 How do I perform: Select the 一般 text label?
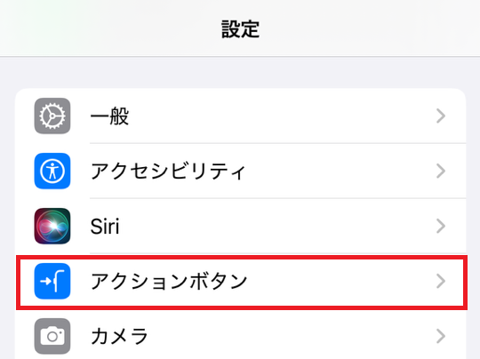tap(109, 116)
